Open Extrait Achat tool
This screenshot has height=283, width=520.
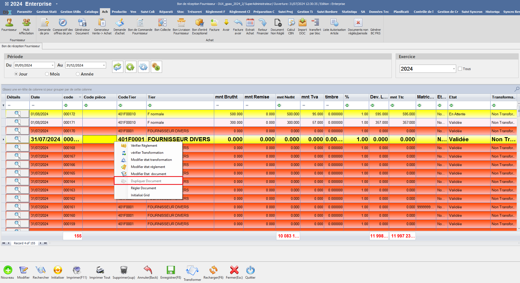(250, 26)
